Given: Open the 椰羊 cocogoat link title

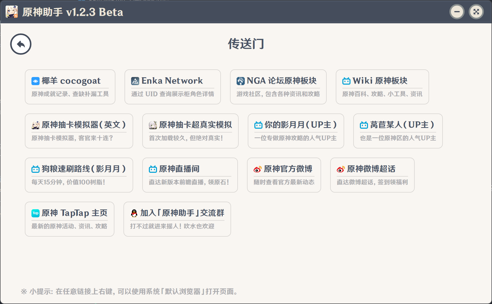Looking at the screenshot, I should (x=71, y=81).
